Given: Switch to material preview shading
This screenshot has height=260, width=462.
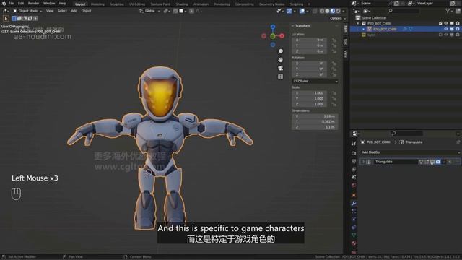Looking at the screenshot, I should click(x=333, y=11).
